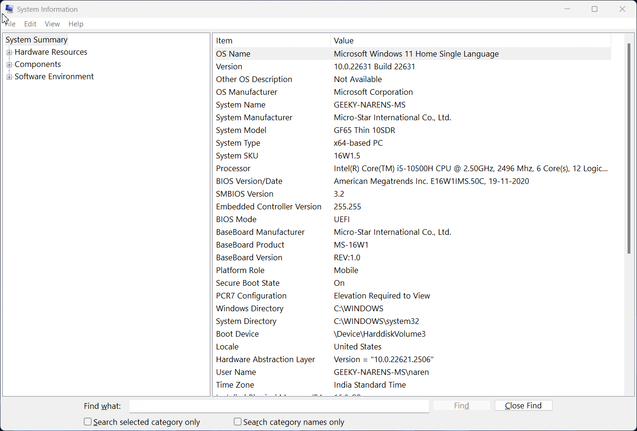Select the OS Name row
Image resolution: width=637 pixels, height=431 pixels.
413,54
